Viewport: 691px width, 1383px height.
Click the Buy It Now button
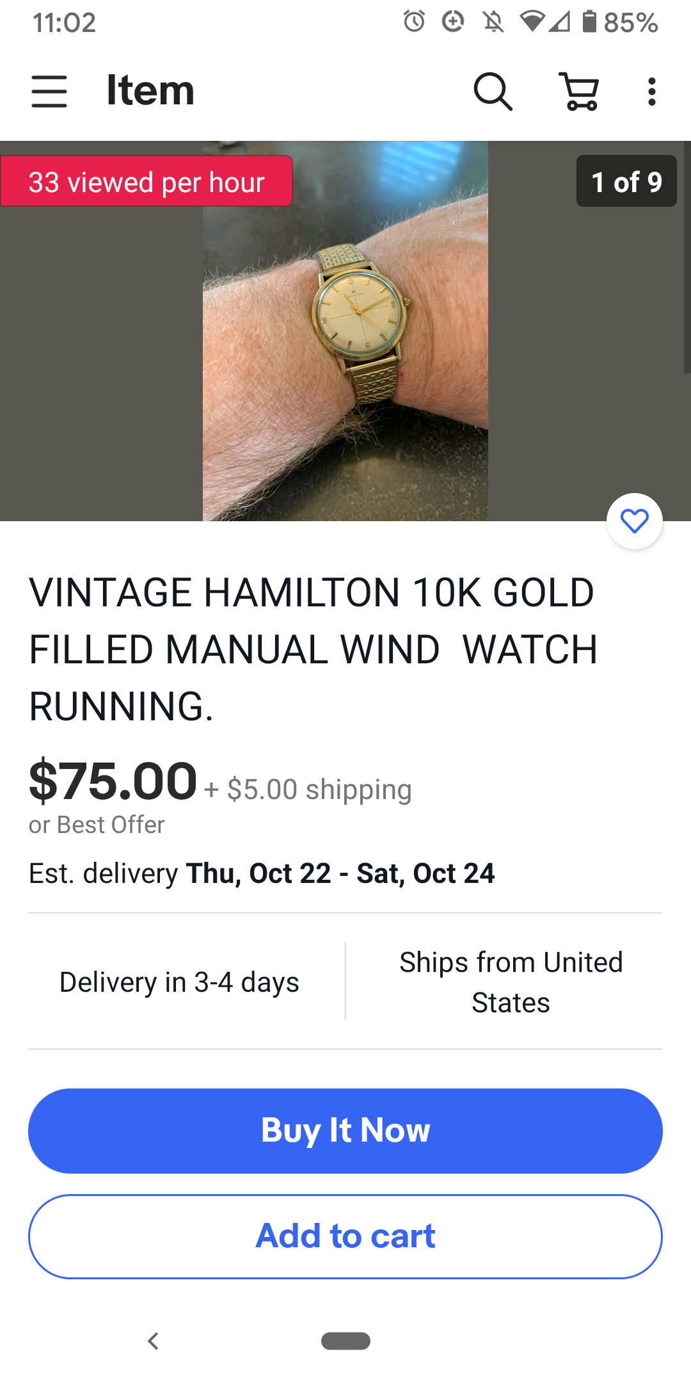tap(345, 1131)
